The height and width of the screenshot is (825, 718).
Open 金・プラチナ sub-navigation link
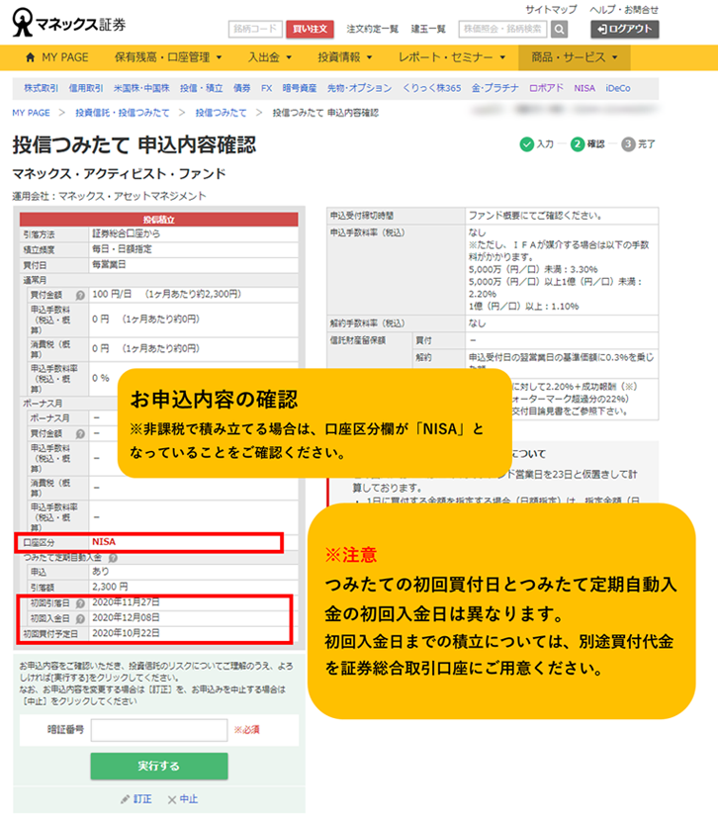tap(494, 88)
